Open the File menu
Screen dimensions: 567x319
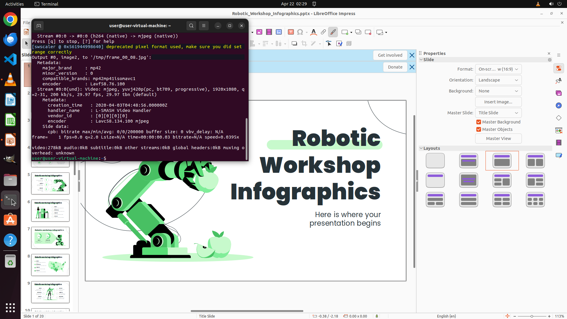pos(26,23)
